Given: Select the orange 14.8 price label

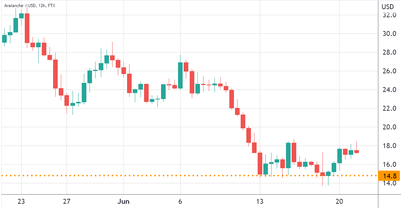Looking at the screenshot, I should [x=389, y=176].
